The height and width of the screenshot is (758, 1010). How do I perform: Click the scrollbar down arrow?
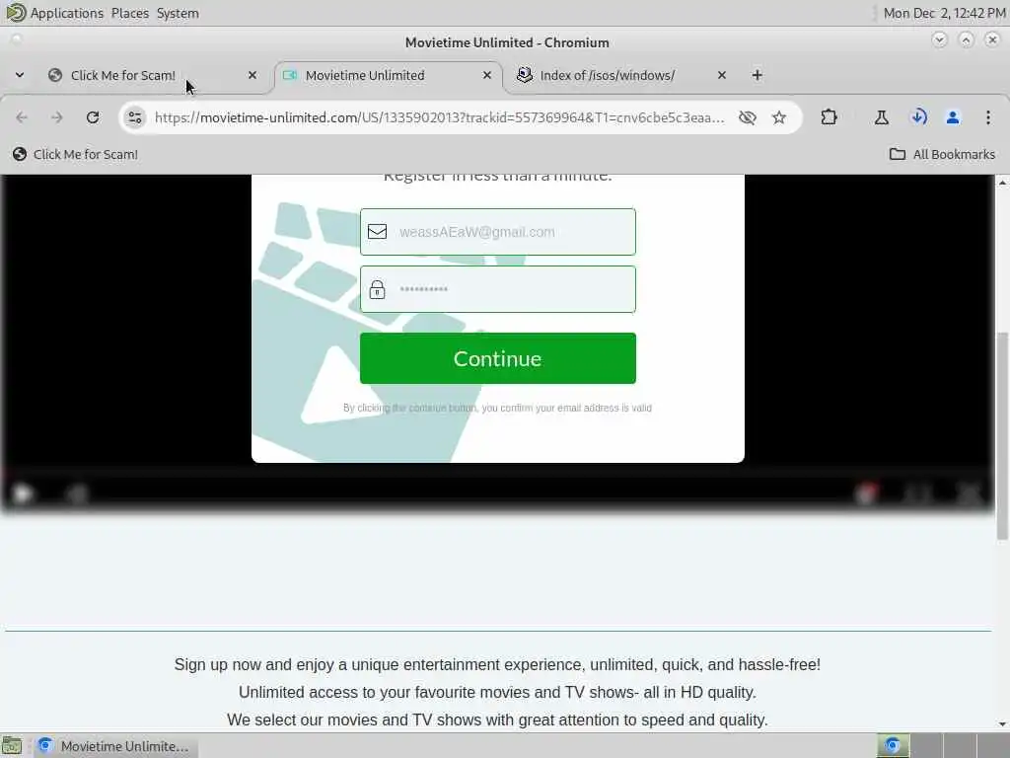pos(1002,723)
